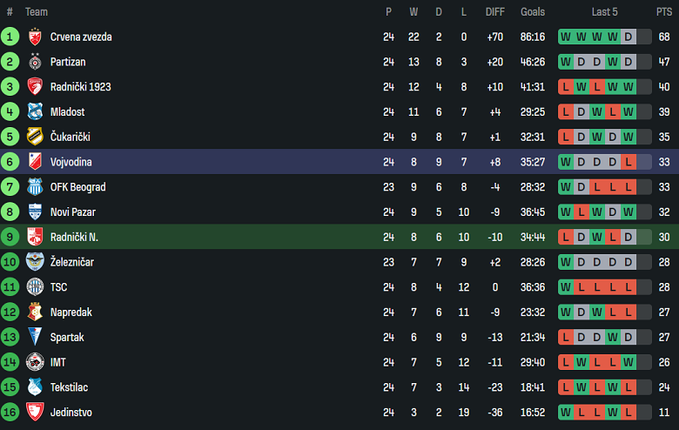Click the Čukarički club badge

click(35, 137)
